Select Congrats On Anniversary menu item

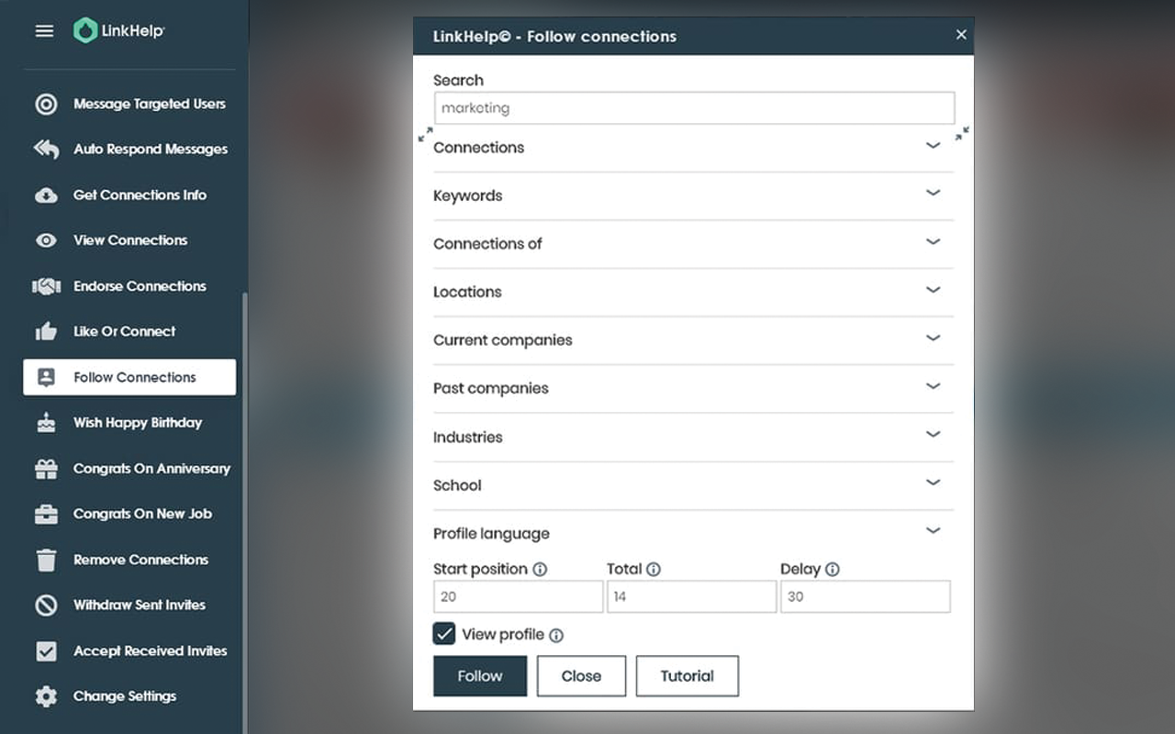[129, 469]
